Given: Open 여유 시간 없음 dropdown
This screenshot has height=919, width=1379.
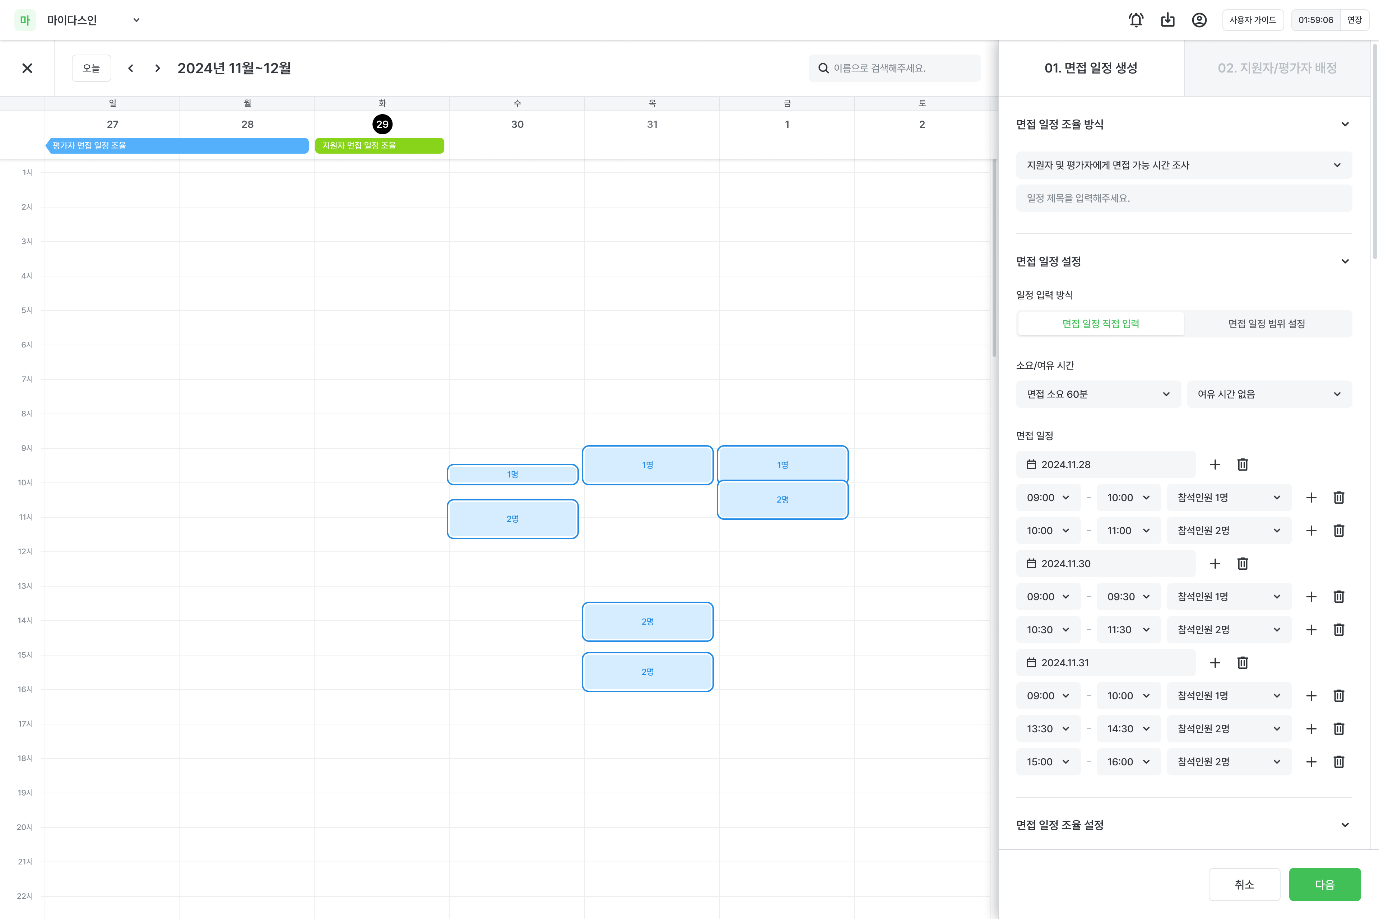Looking at the screenshot, I should [1269, 394].
